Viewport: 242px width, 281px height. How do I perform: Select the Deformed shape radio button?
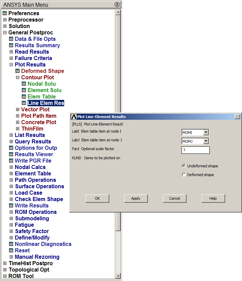click(184, 175)
